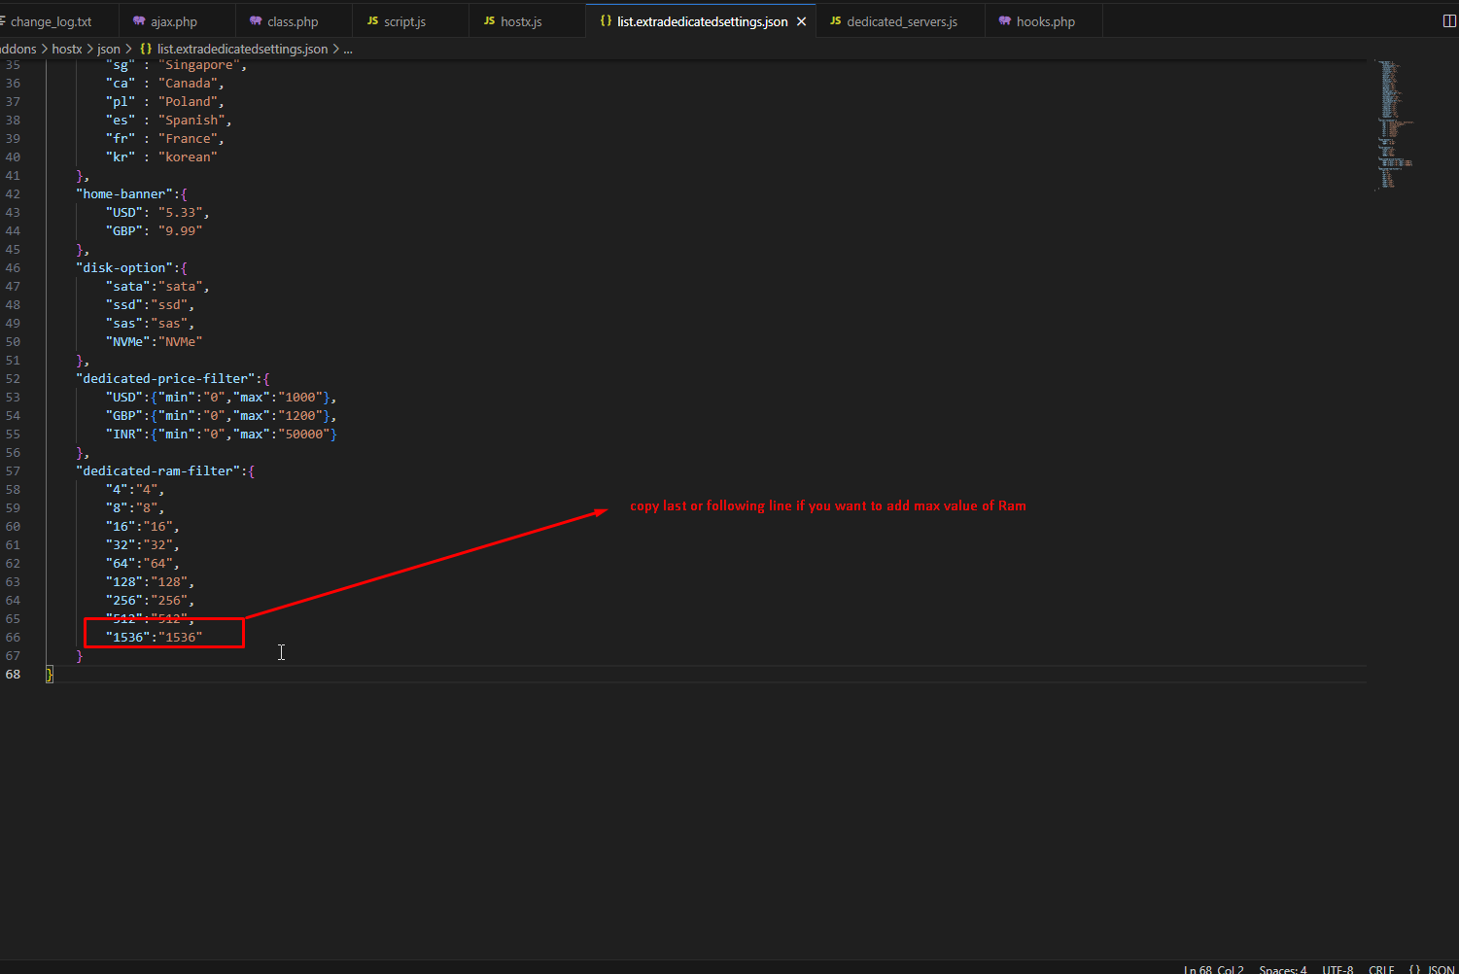Viewport: 1459px width, 974px height.
Task: Select the script.js tab
Action: [404, 21]
